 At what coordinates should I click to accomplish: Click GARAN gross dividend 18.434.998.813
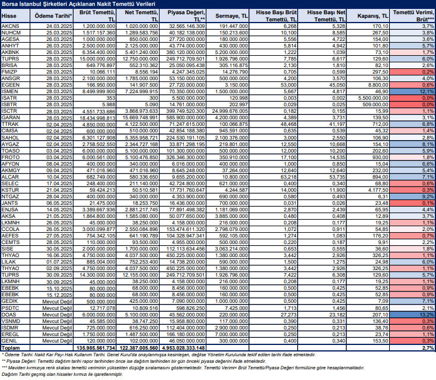(x=95, y=118)
